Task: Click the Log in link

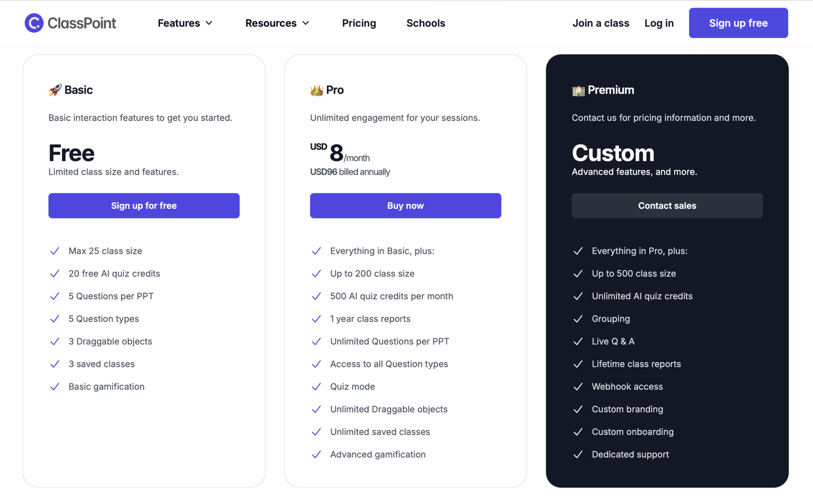Action: coord(659,23)
